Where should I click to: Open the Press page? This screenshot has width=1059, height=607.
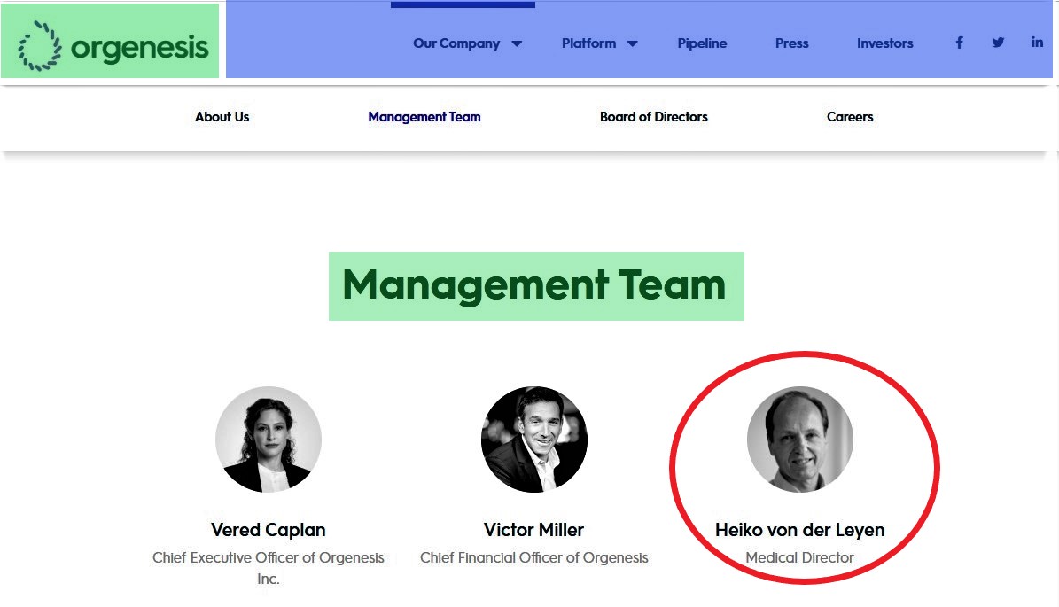point(791,43)
